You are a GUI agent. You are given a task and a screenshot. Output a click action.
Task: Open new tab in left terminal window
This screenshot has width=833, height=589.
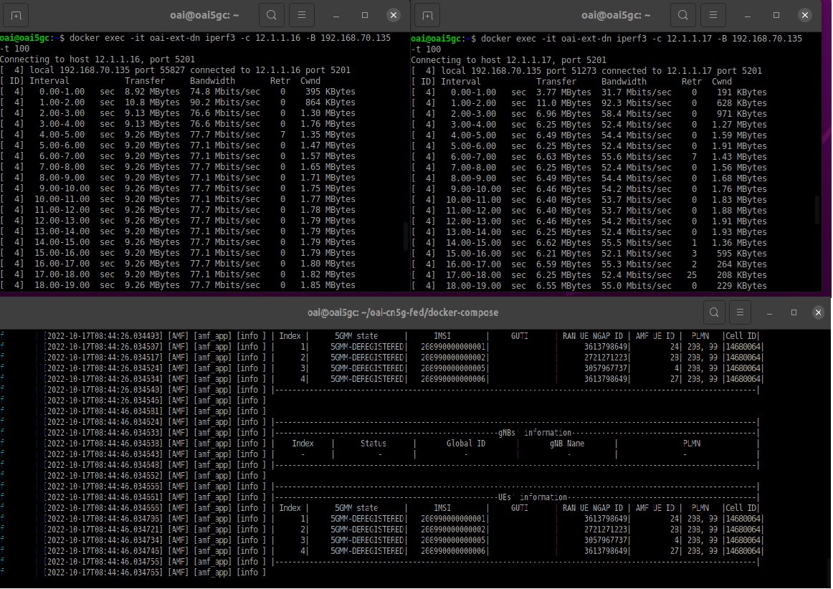[x=16, y=15]
